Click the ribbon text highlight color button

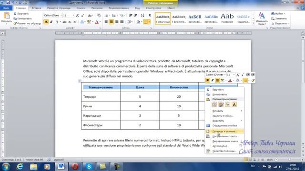(89, 22)
